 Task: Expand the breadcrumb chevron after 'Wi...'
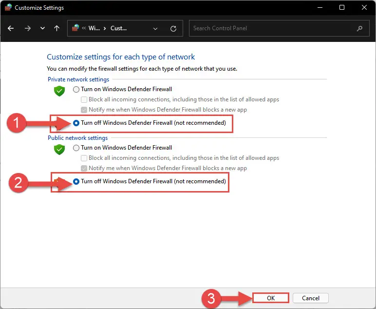(x=105, y=28)
